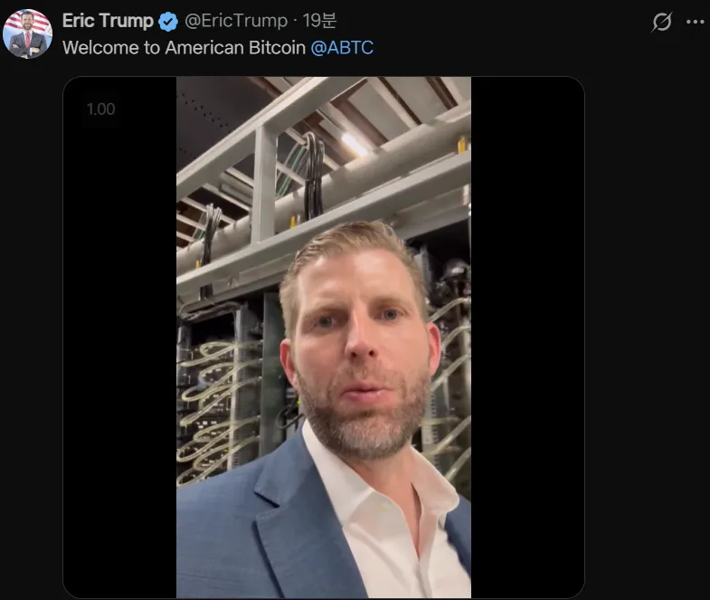Viewport: 710px width, 600px height.
Task: Click the word "Welcome" in the post
Action: click(x=100, y=47)
